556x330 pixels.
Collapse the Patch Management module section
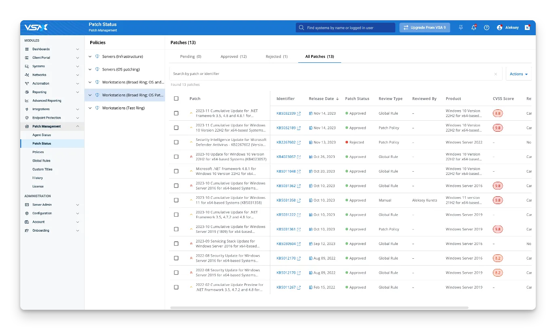[78, 126]
